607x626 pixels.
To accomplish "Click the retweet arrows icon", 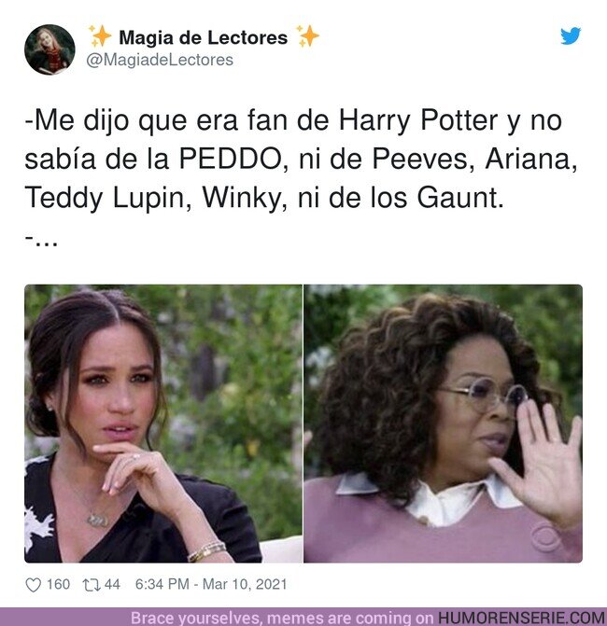I will (x=92, y=585).
